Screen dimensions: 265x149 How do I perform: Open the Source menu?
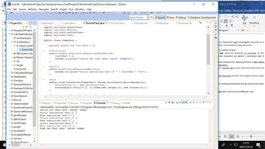[x=22, y=9]
